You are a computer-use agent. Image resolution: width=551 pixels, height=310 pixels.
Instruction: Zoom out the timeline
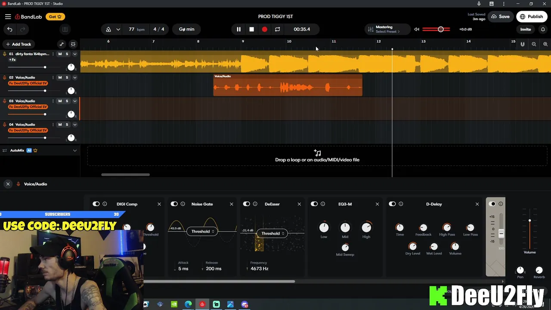tap(534, 44)
